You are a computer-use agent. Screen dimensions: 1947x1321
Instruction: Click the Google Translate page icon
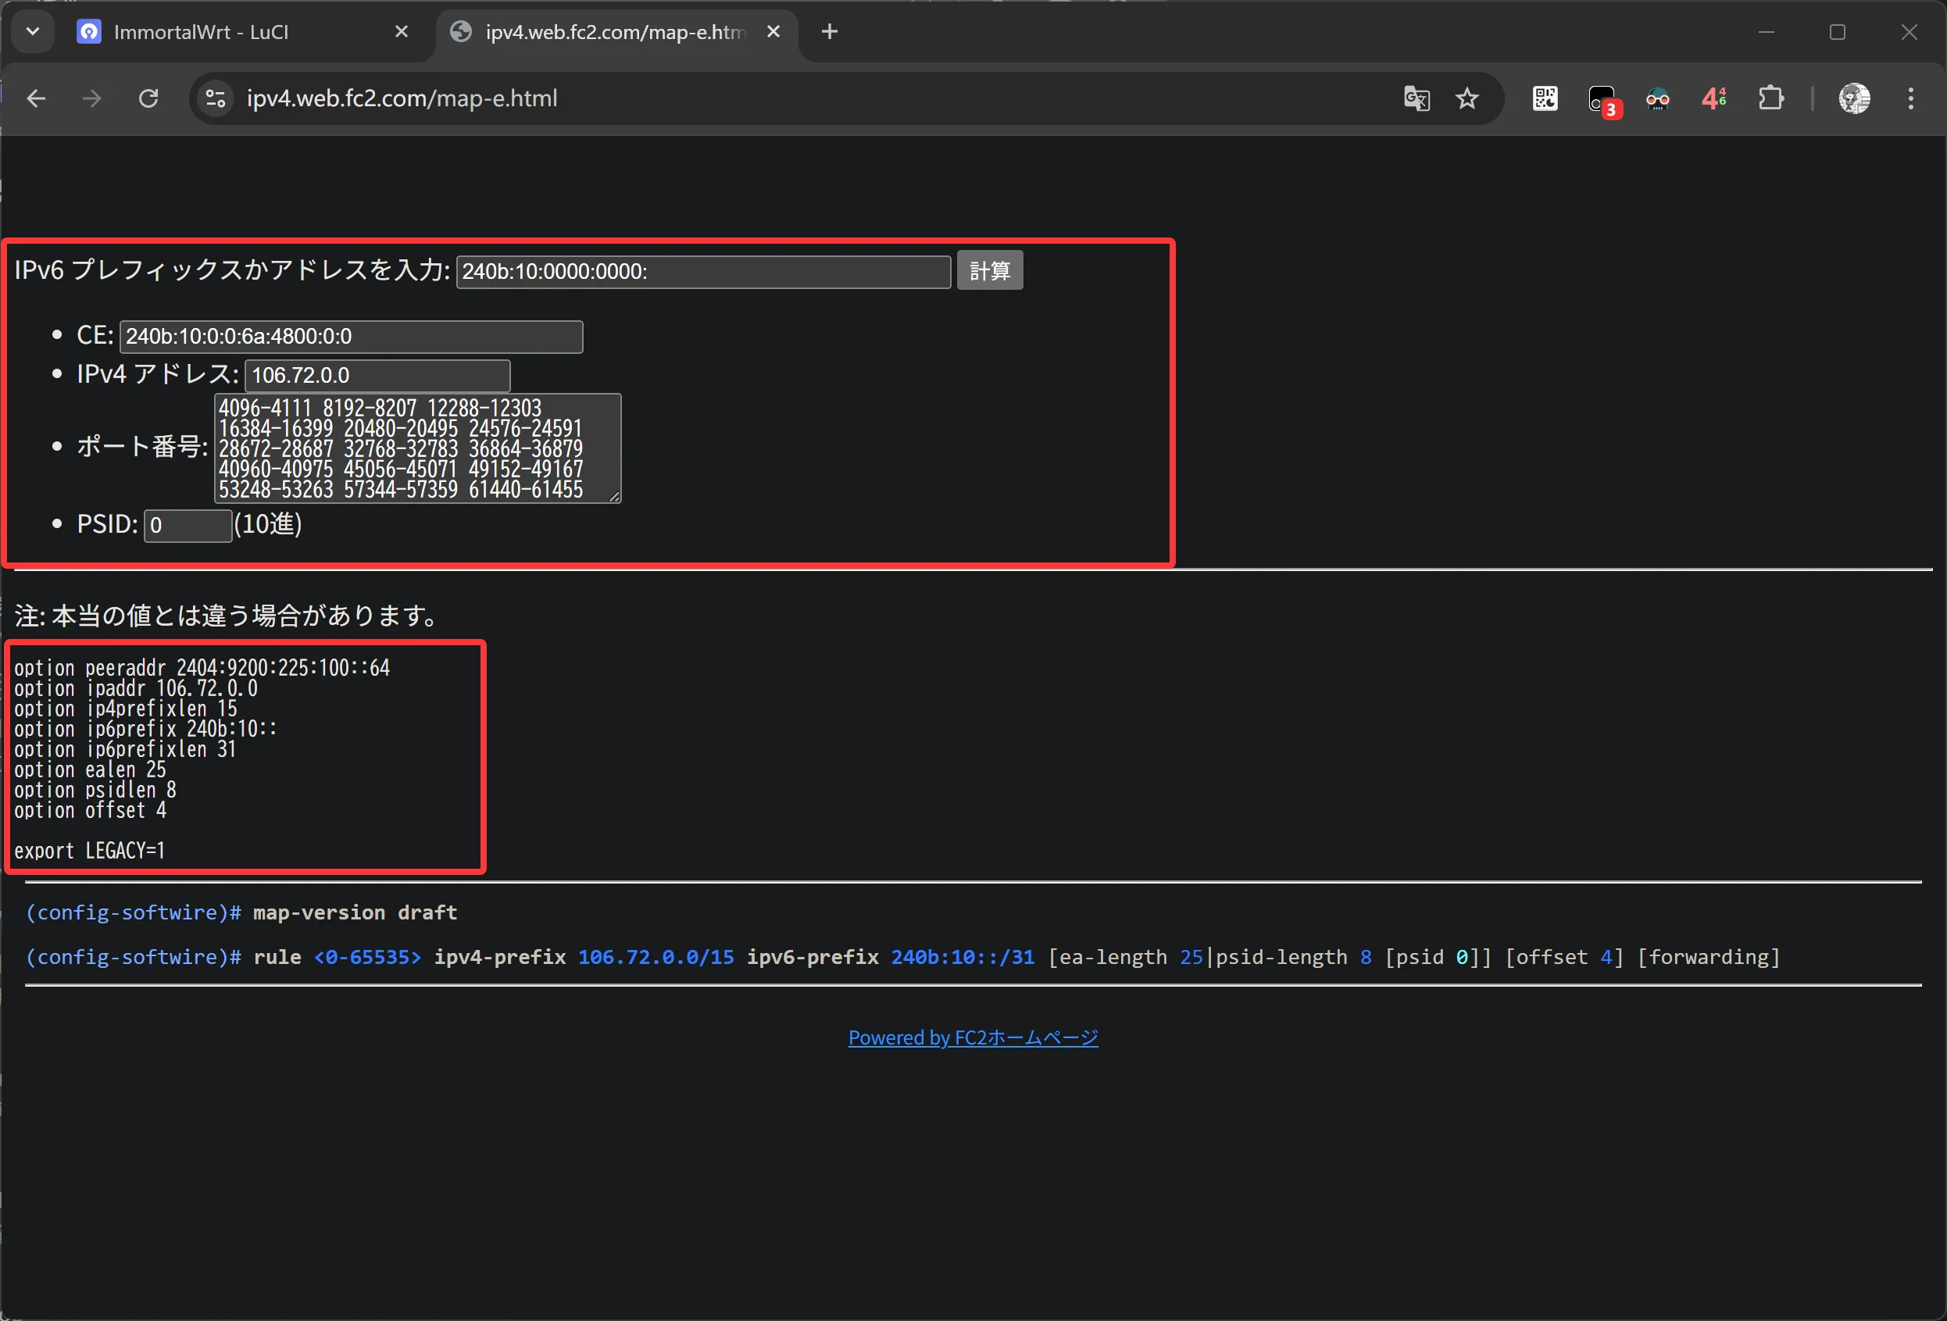1416,99
